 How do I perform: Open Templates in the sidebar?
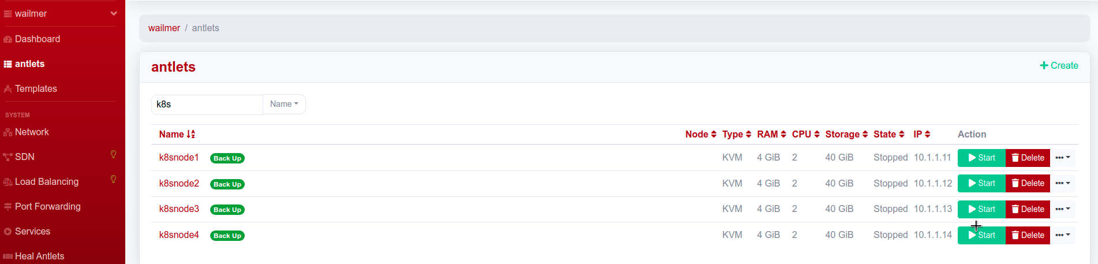pos(36,88)
